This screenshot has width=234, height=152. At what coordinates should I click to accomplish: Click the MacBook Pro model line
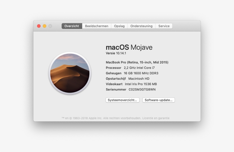point(137,62)
